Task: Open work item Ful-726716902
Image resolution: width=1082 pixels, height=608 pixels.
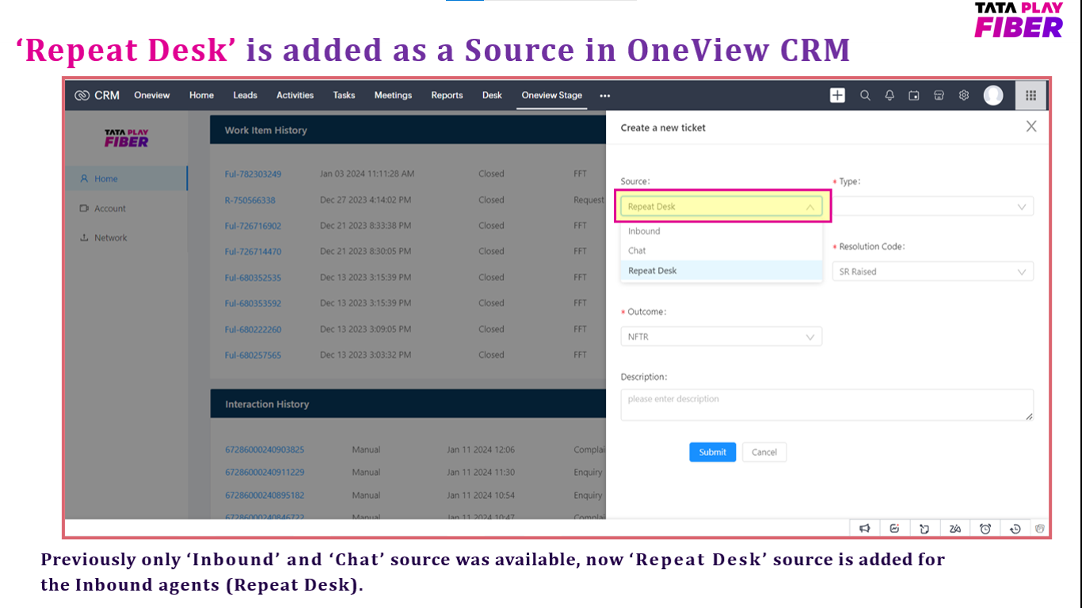Action: pos(253,226)
